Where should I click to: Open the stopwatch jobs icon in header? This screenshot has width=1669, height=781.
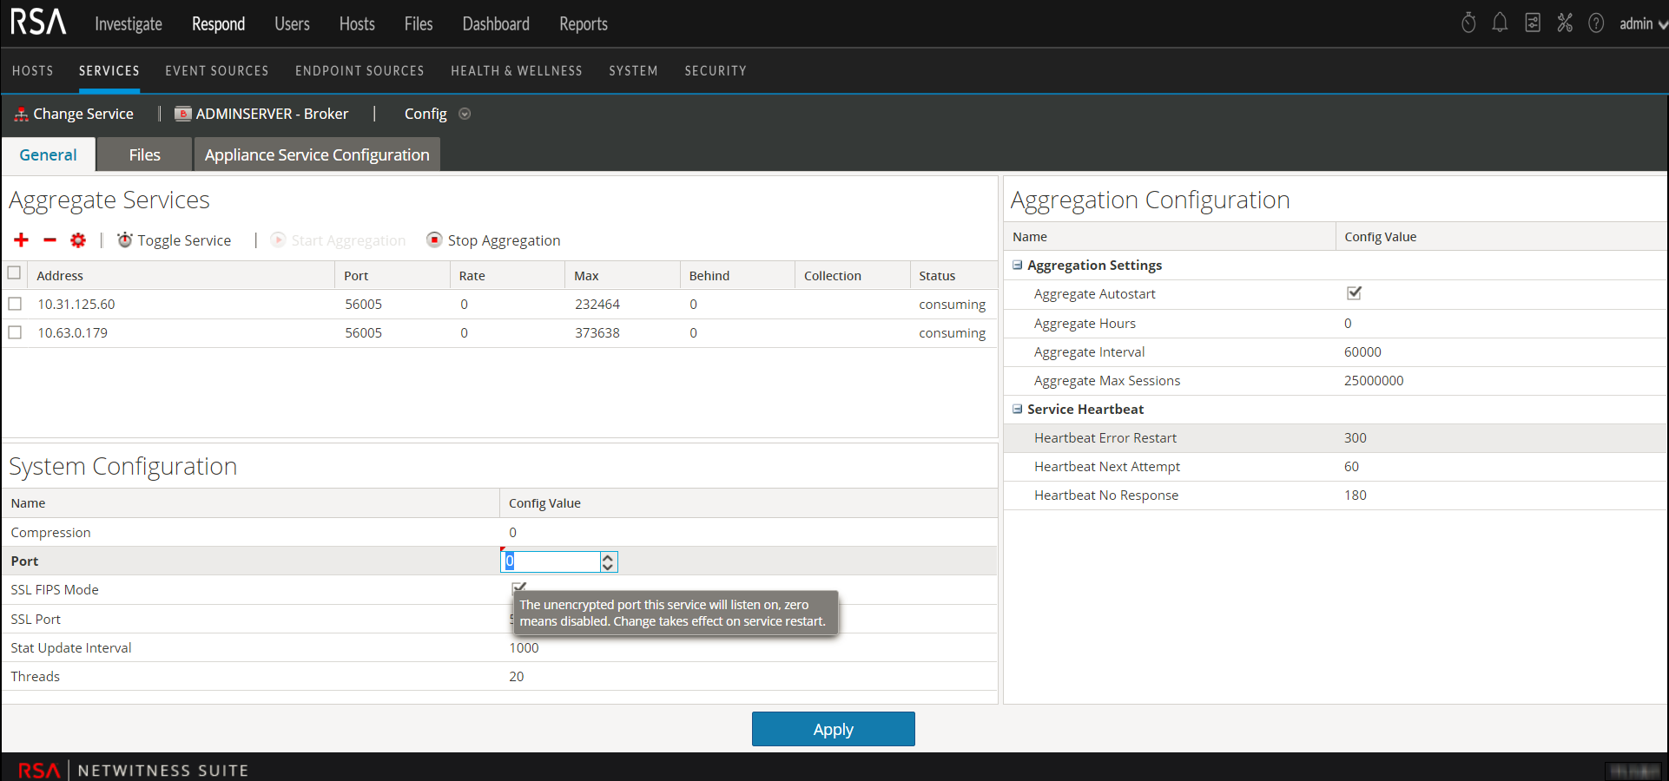click(1468, 23)
